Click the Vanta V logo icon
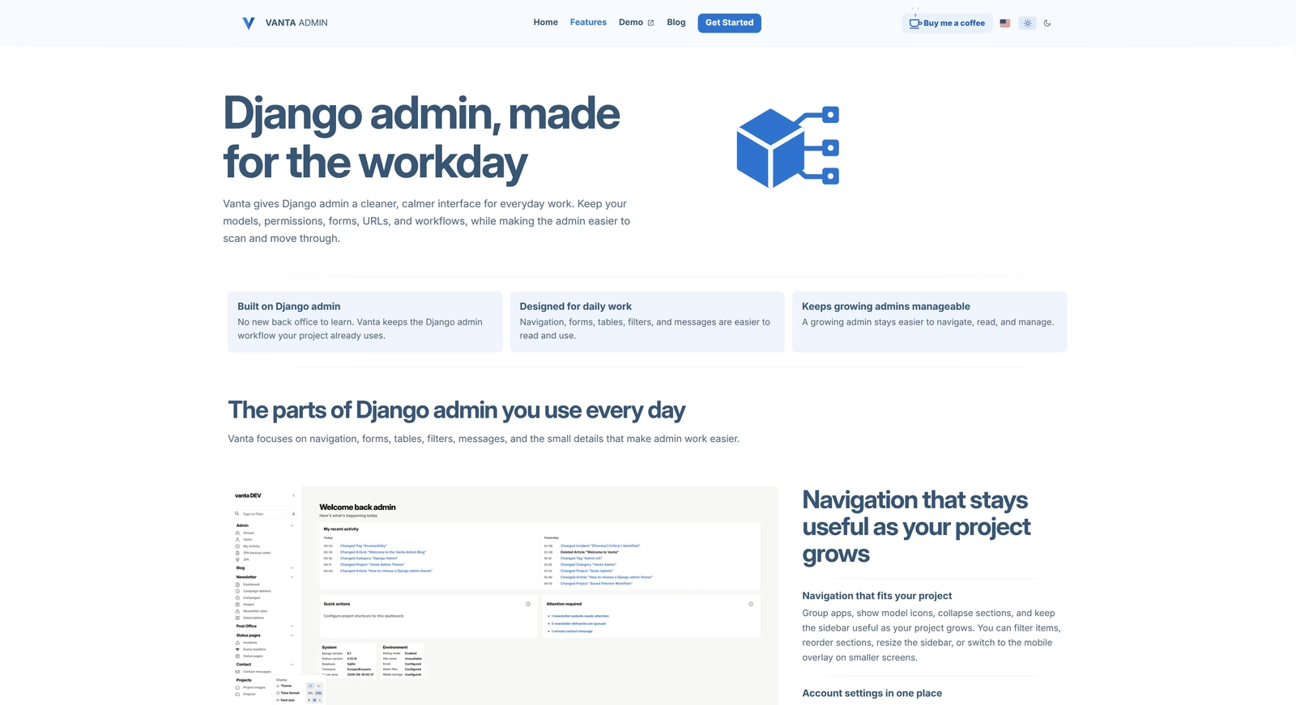The width and height of the screenshot is (1296, 705). coord(249,23)
